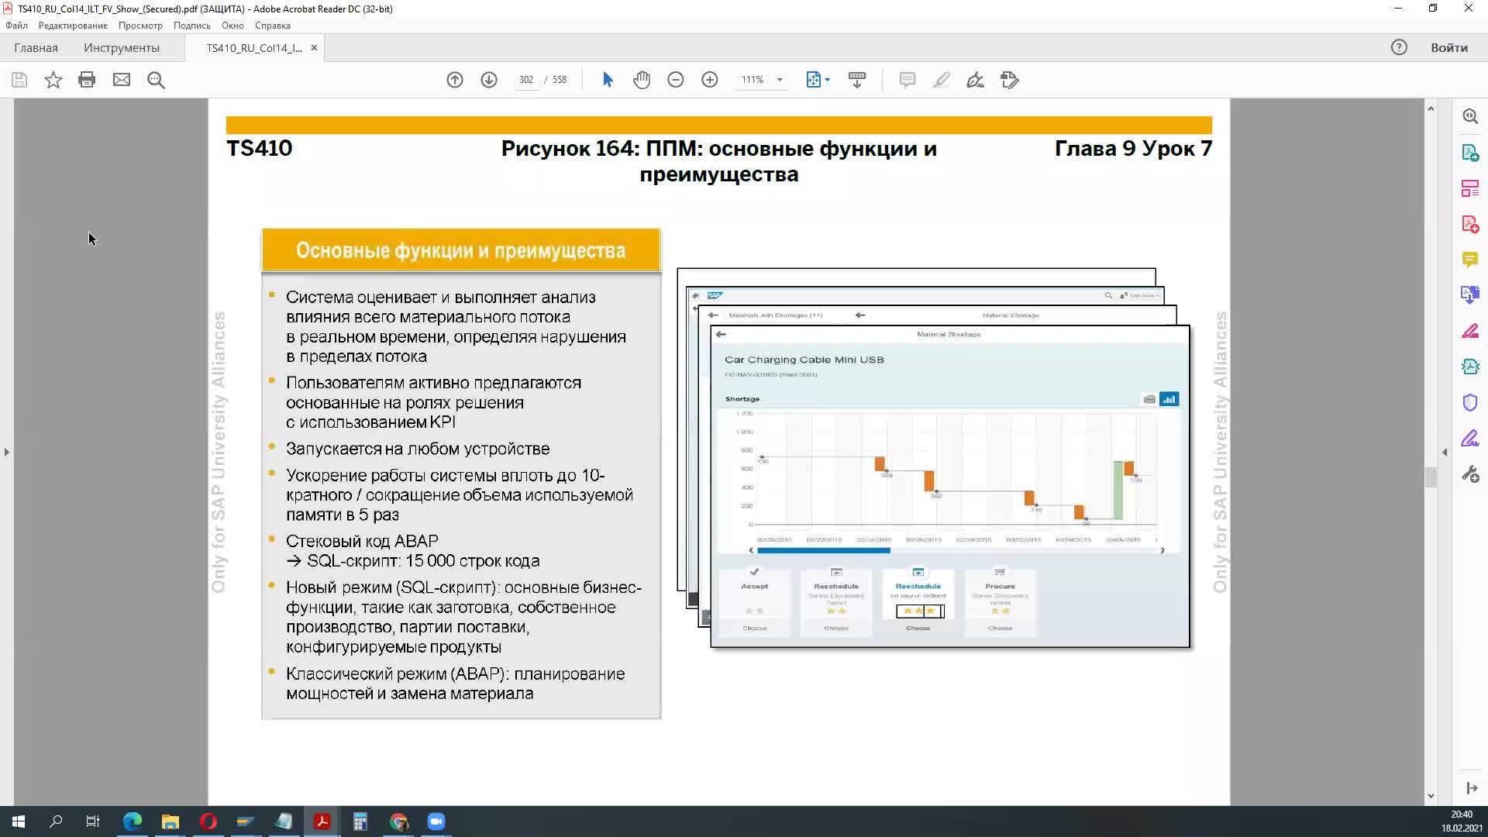
Task: Open the Windows Start menu
Action: point(19,821)
